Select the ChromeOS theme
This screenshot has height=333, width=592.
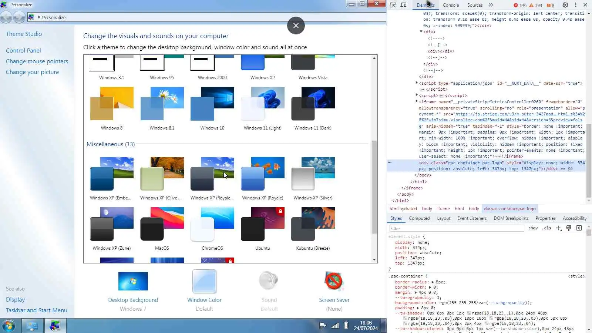(212, 229)
